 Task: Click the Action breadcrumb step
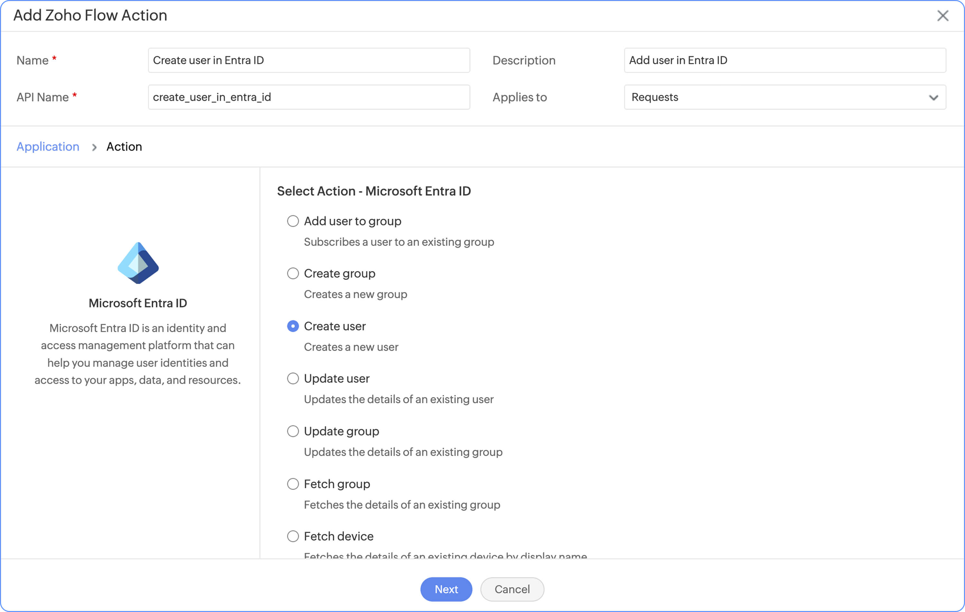[124, 146]
